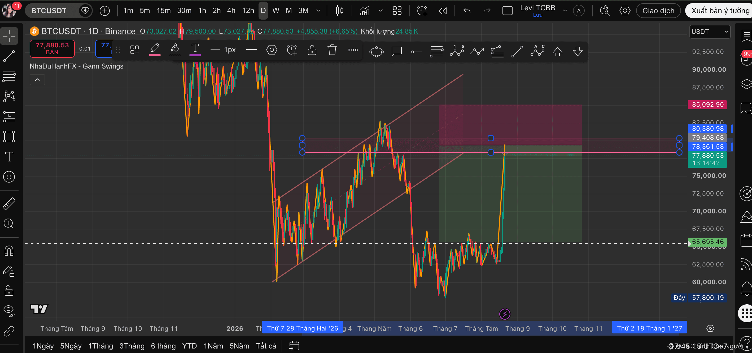Open more options on drawing toolbar
Screen dimensions: 752x353
coord(352,50)
